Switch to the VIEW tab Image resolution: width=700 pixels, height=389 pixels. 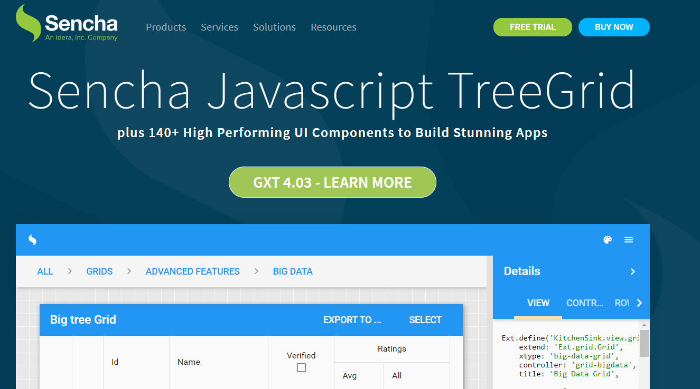coord(538,303)
